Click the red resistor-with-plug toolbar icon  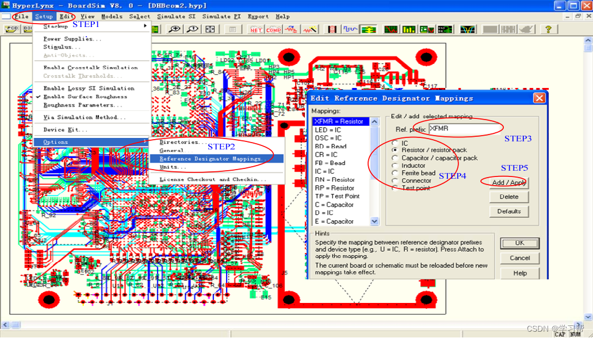coord(291,29)
